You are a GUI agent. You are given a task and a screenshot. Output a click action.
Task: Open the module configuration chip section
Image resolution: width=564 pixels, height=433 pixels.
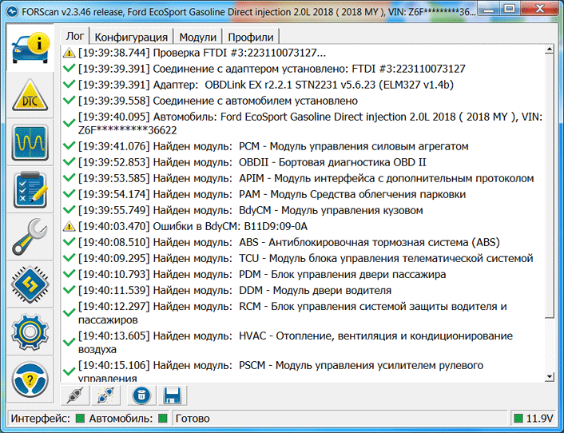30,284
